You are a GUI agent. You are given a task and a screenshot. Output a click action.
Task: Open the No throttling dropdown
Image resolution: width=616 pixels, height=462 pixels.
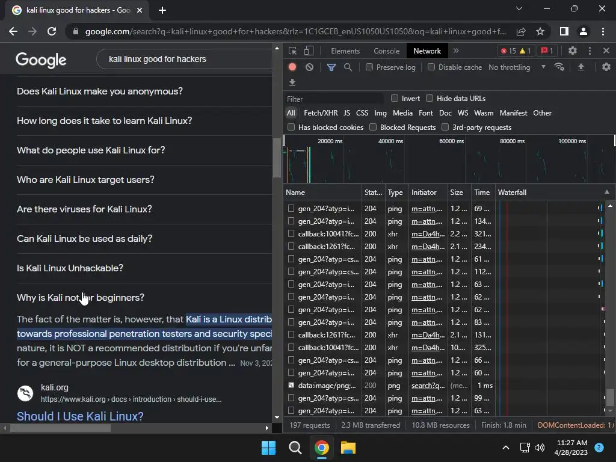point(517,67)
